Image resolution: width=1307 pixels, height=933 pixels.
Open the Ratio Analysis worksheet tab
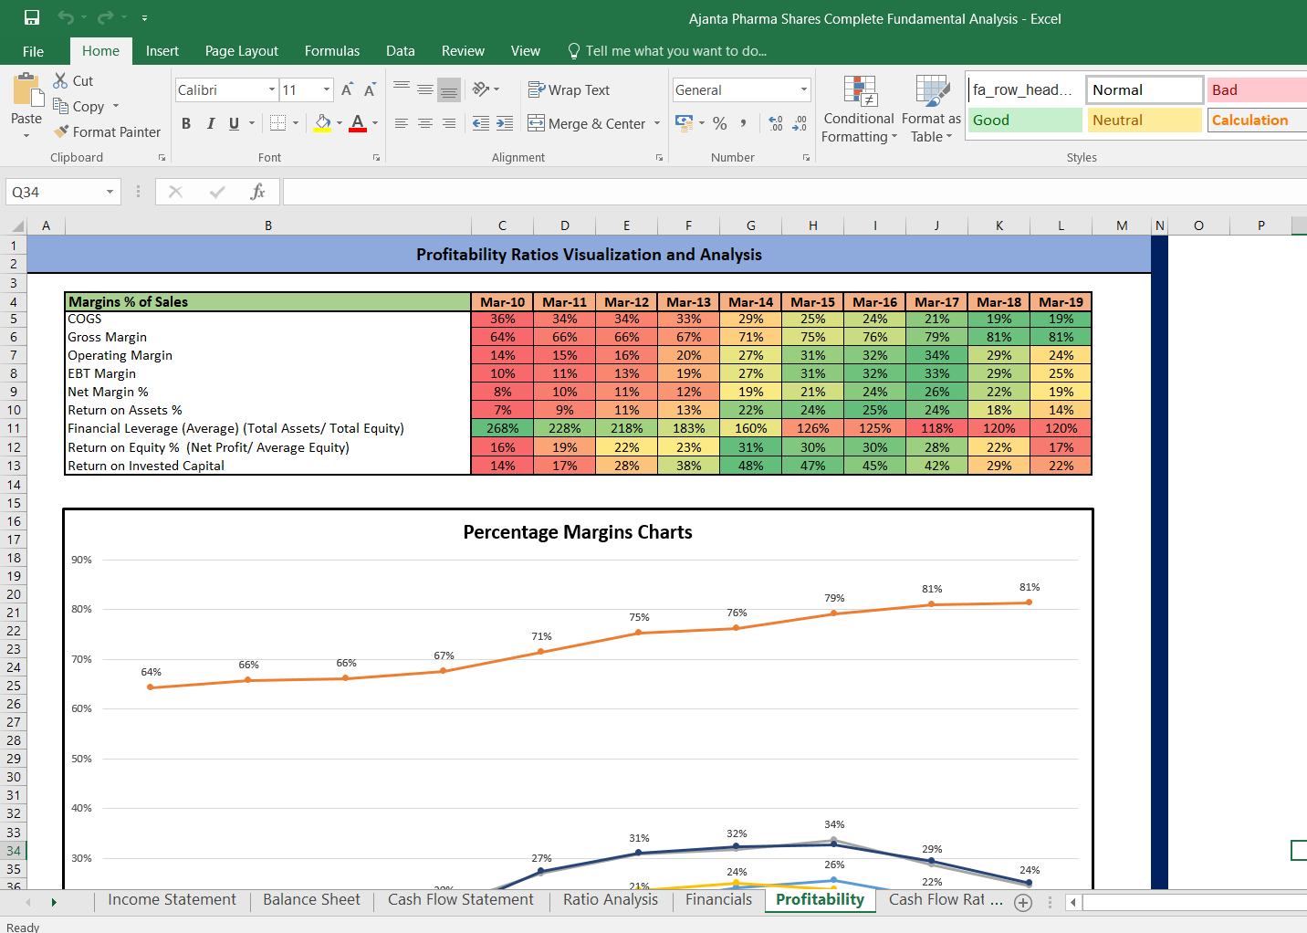[611, 900]
